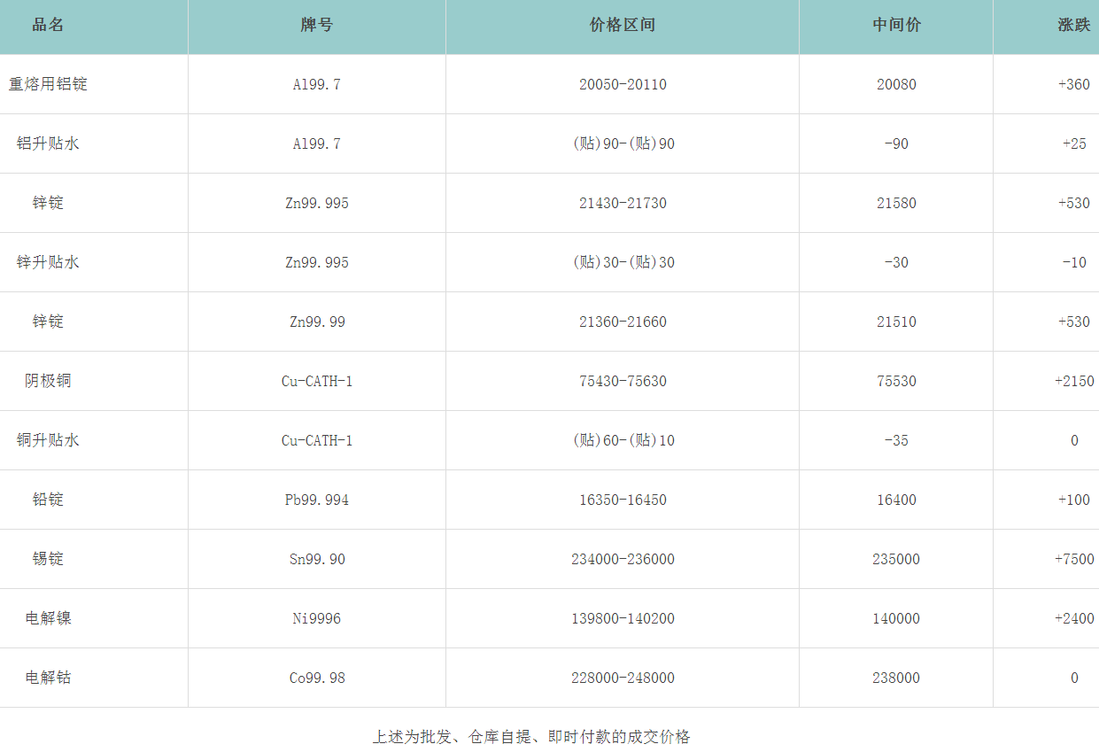Select price range 75430-75630
Screen dimensions: 1099x752
tap(623, 381)
